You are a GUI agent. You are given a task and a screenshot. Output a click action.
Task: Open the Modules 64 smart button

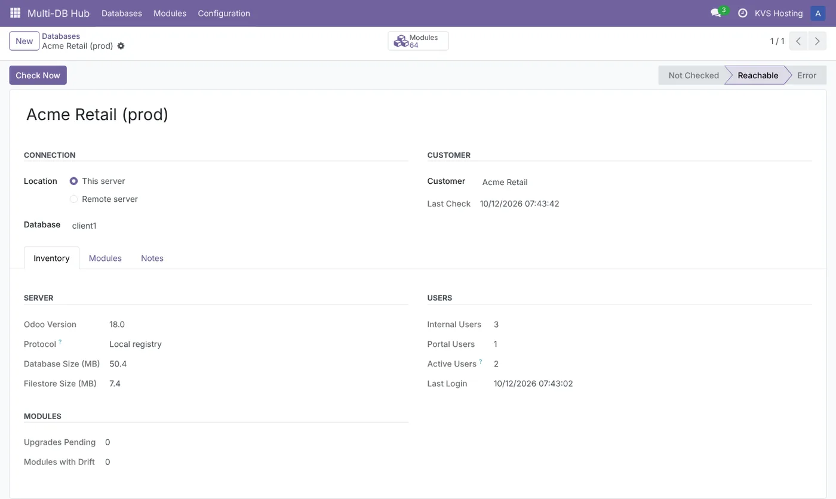pos(418,41)
